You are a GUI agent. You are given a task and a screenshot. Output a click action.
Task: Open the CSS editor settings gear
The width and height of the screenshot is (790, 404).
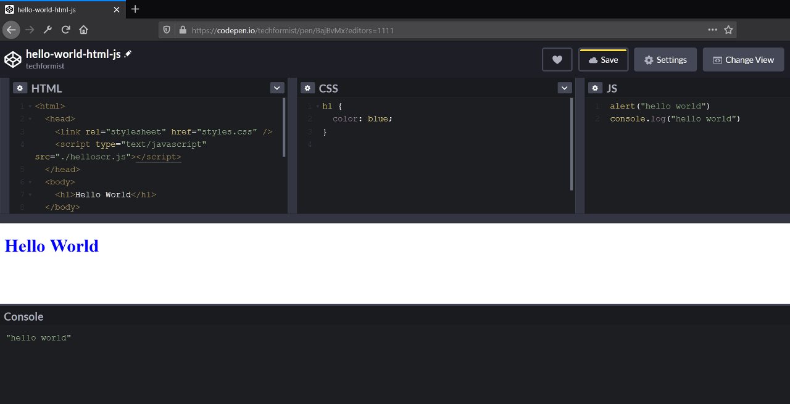pos(307,88)
